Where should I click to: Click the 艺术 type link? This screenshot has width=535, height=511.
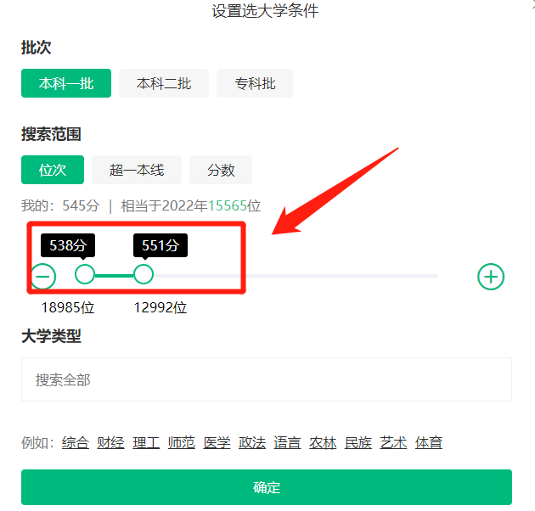[393, 443]
